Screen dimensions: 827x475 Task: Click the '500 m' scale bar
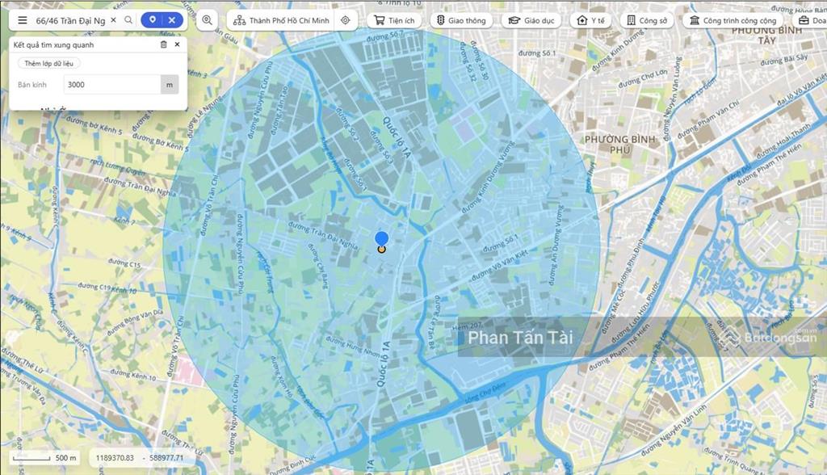pos(45,457)
